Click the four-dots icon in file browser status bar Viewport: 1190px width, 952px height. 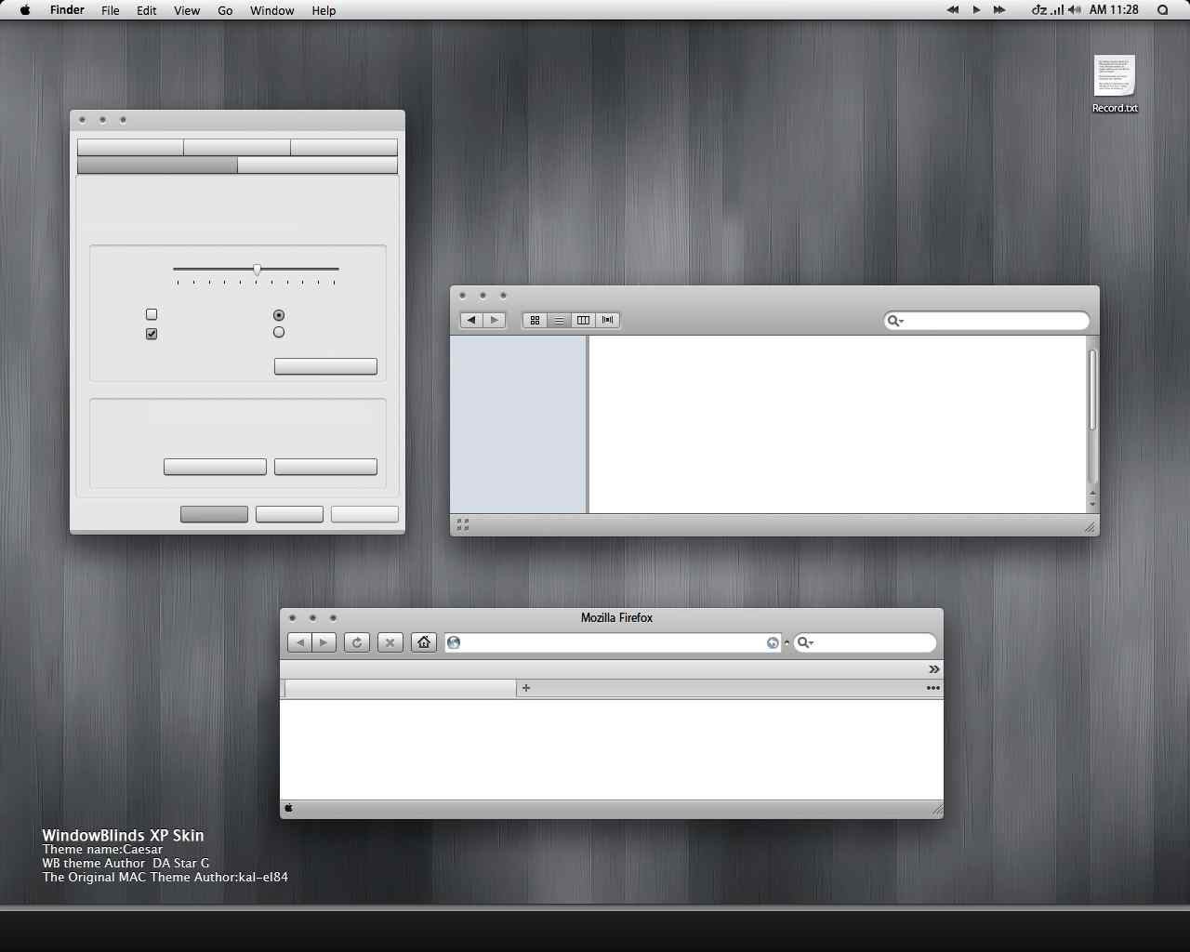pos(463,525)
